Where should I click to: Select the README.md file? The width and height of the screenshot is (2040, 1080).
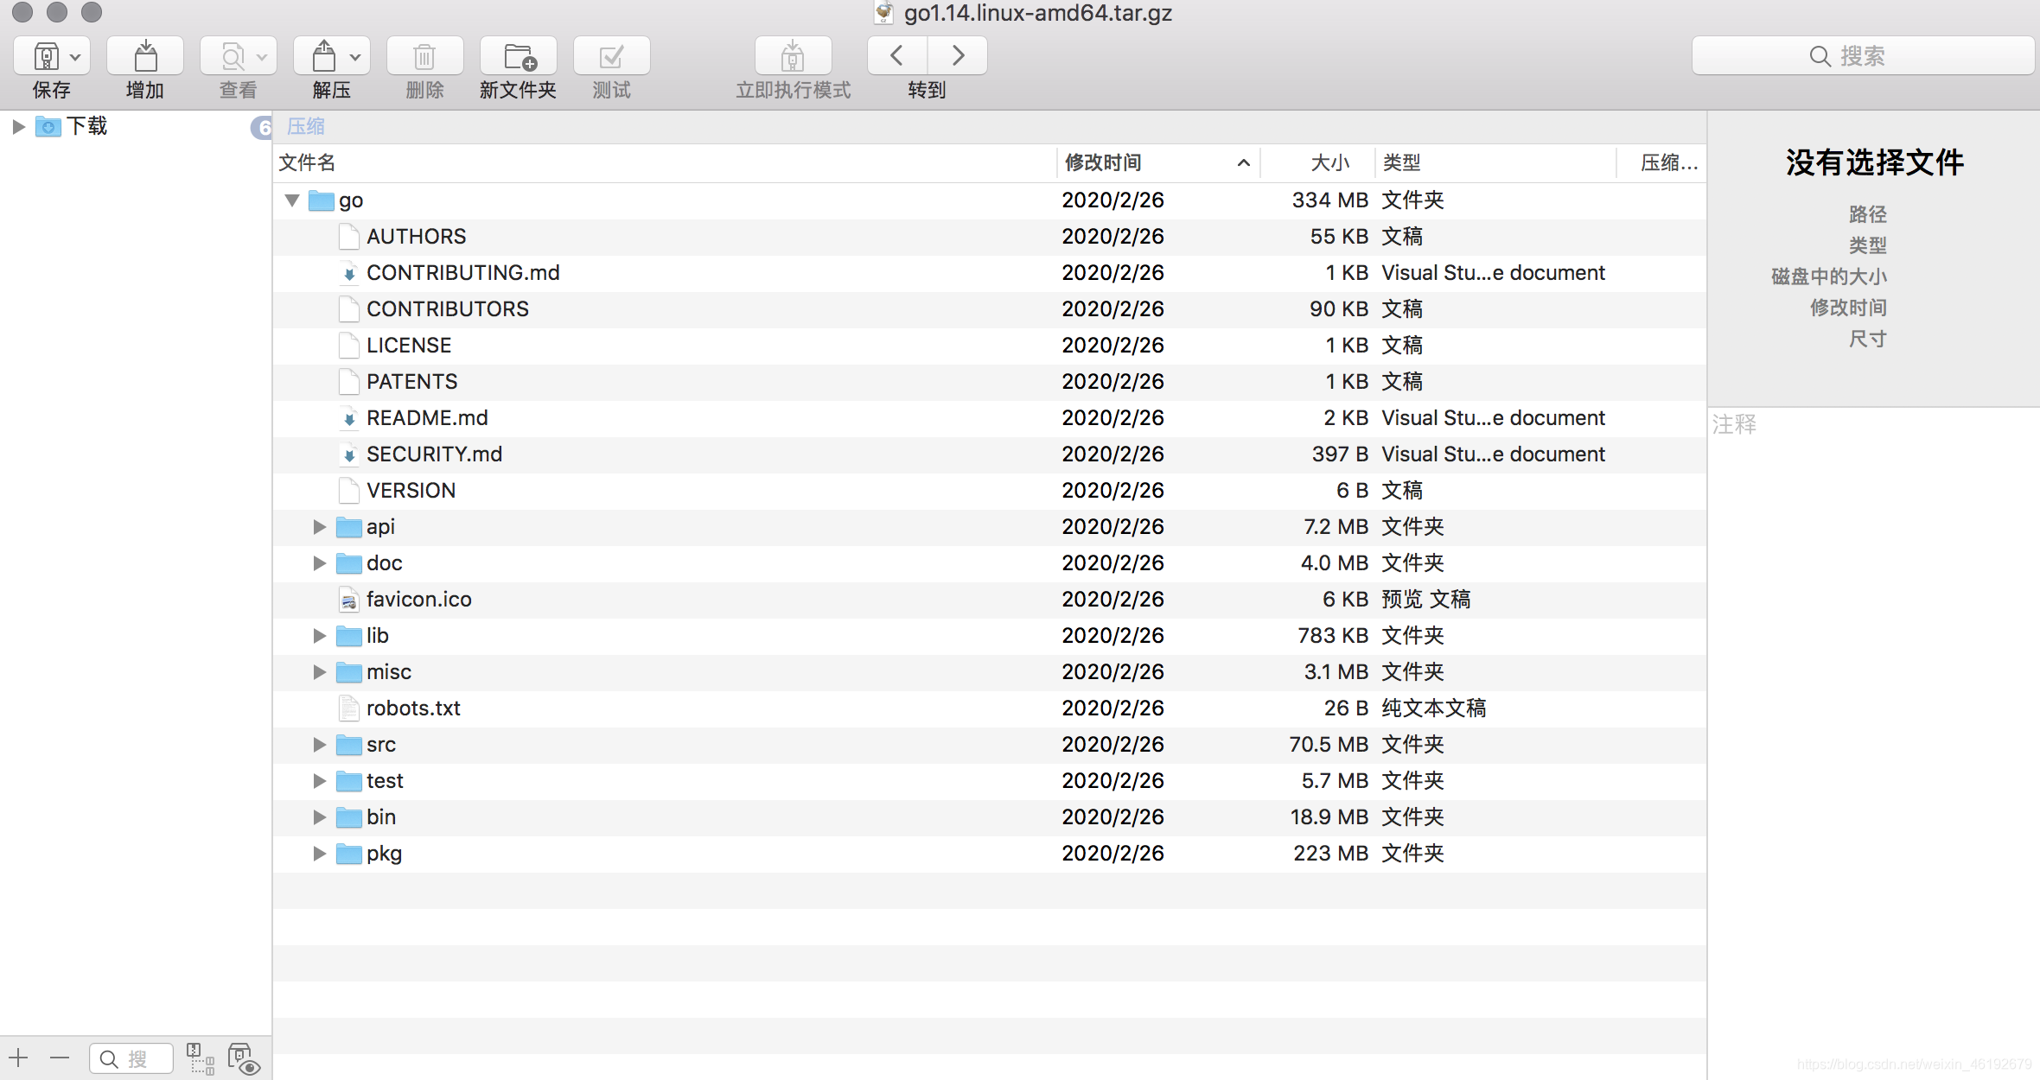coord(990,418)
